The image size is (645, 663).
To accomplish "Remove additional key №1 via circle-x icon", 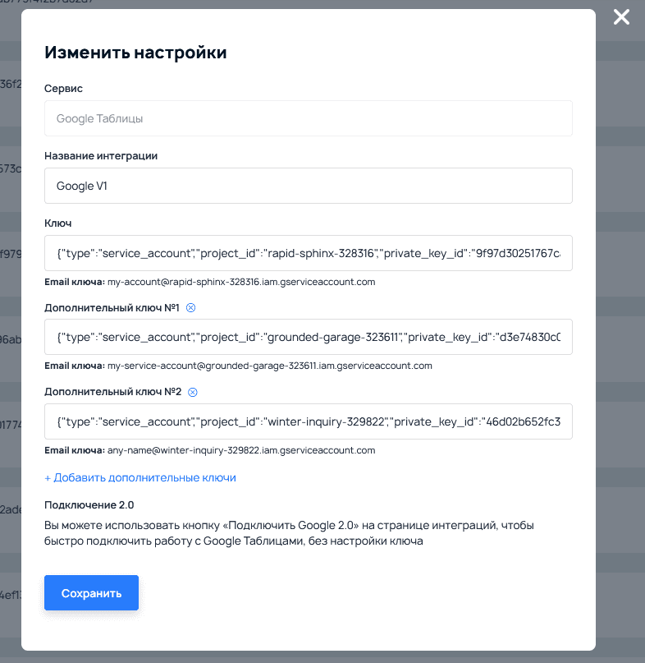I will tap(190, 308).
